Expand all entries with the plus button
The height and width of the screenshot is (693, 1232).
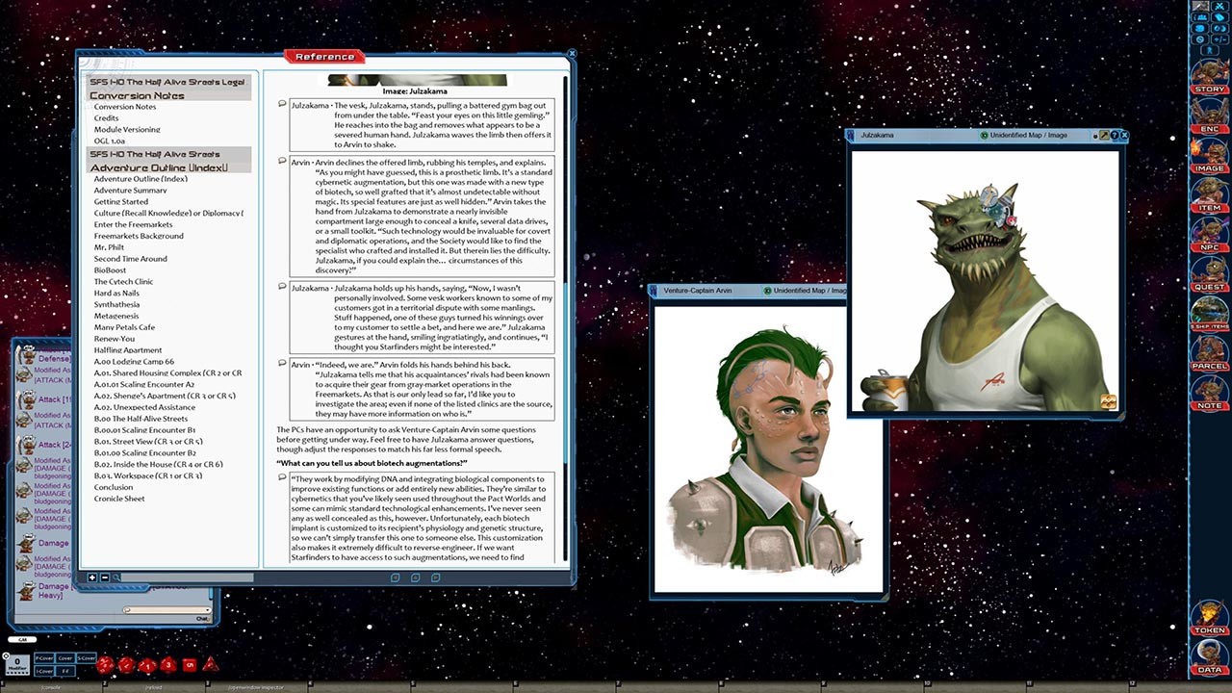pyautogui.click(x=93, y=577)
